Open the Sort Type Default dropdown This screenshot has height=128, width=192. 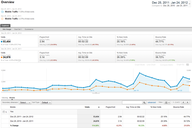coord(46,103)
